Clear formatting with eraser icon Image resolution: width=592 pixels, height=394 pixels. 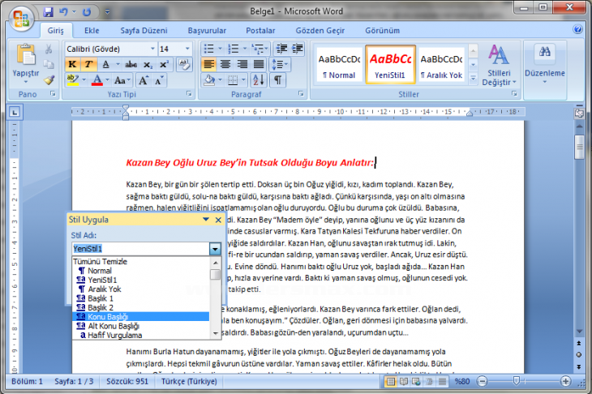point(184,65)
